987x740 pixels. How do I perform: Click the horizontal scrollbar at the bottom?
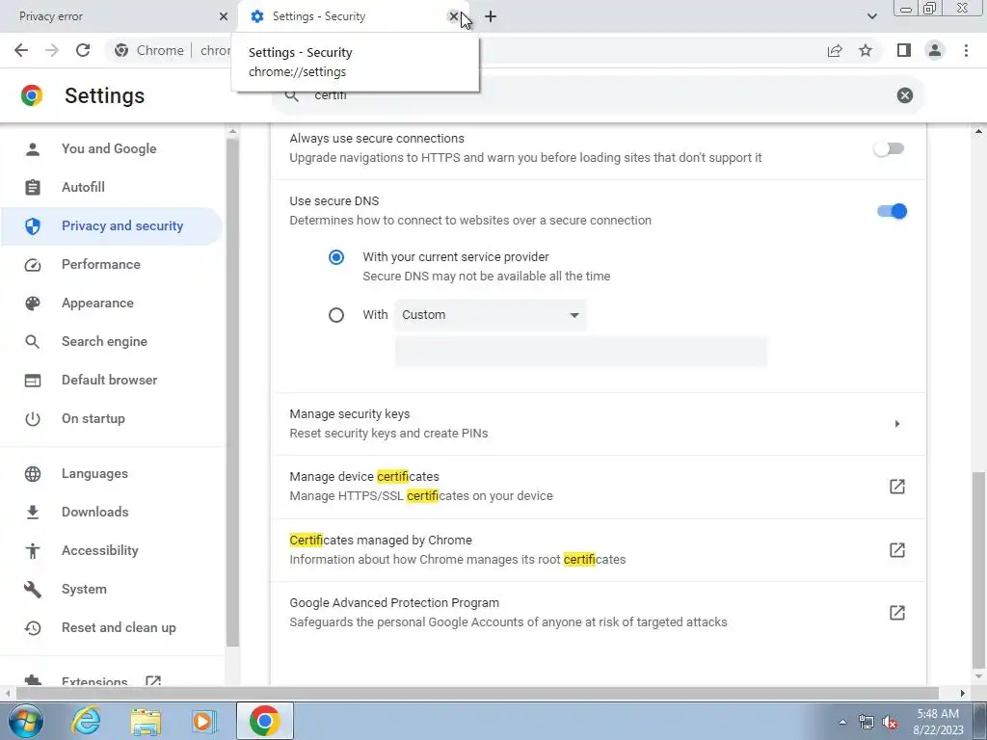pos(477,694)
